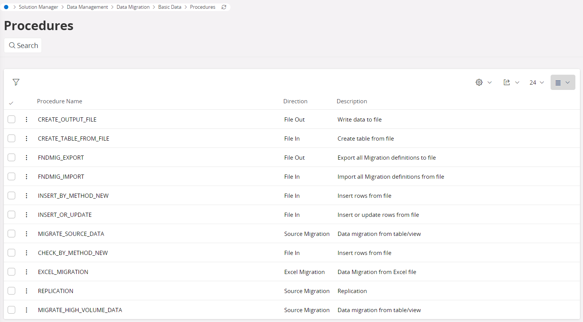Viewport: 583px width, 322px height.
Task: Select the INSERT_OR_UPDATE row checkbox
Action: tap(11, 215)
